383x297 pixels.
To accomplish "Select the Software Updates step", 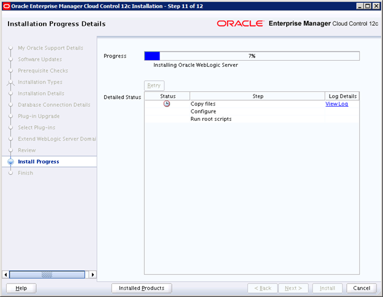I will pyautogui.click(x=40, y=60).
